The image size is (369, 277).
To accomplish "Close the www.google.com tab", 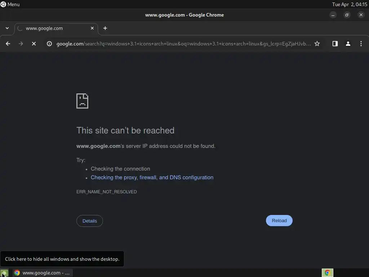I will pyautogui.click(x=92, y=28).
